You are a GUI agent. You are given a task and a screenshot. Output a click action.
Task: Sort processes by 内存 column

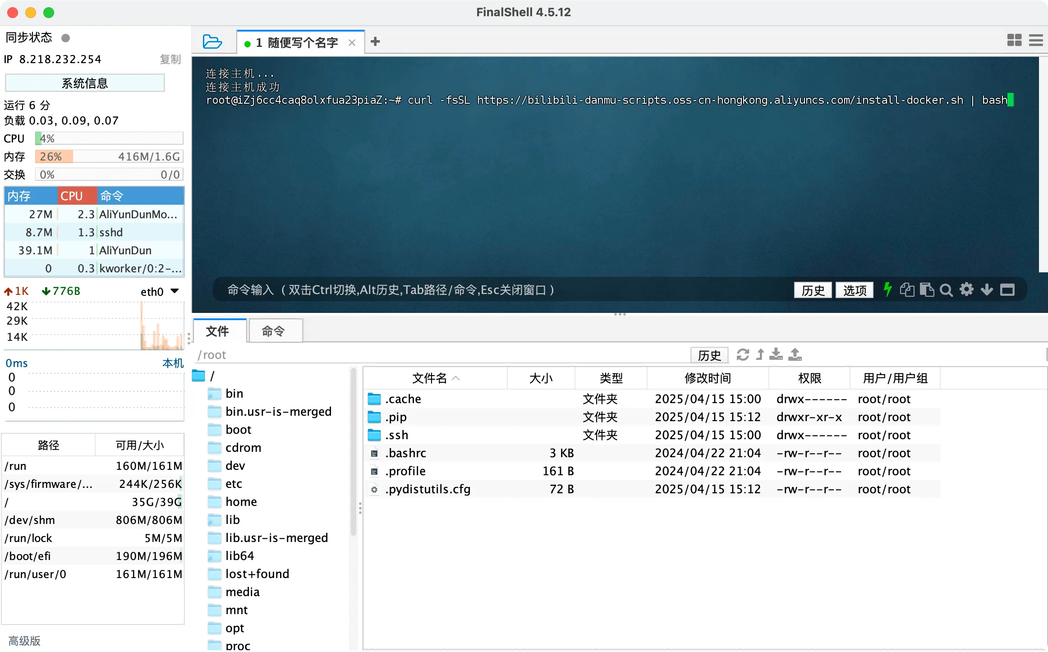tap(31, 196)
